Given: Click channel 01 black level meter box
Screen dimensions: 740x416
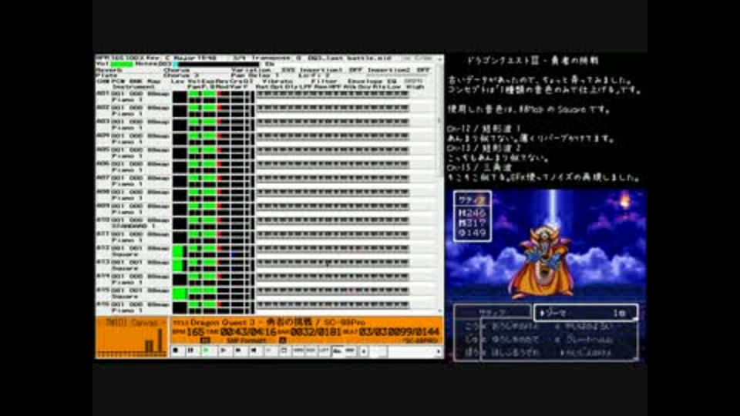Looking at the screenshot, I should (x=180, y=97).
